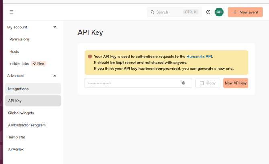The height and width of the screenshot is (164, 269).
Task: Go to Integrations
Action: (x=33, y=89)
